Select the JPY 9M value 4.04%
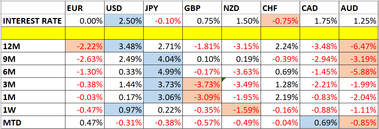Viewport: 379px width, 129px height. click(x=163, y=59)
